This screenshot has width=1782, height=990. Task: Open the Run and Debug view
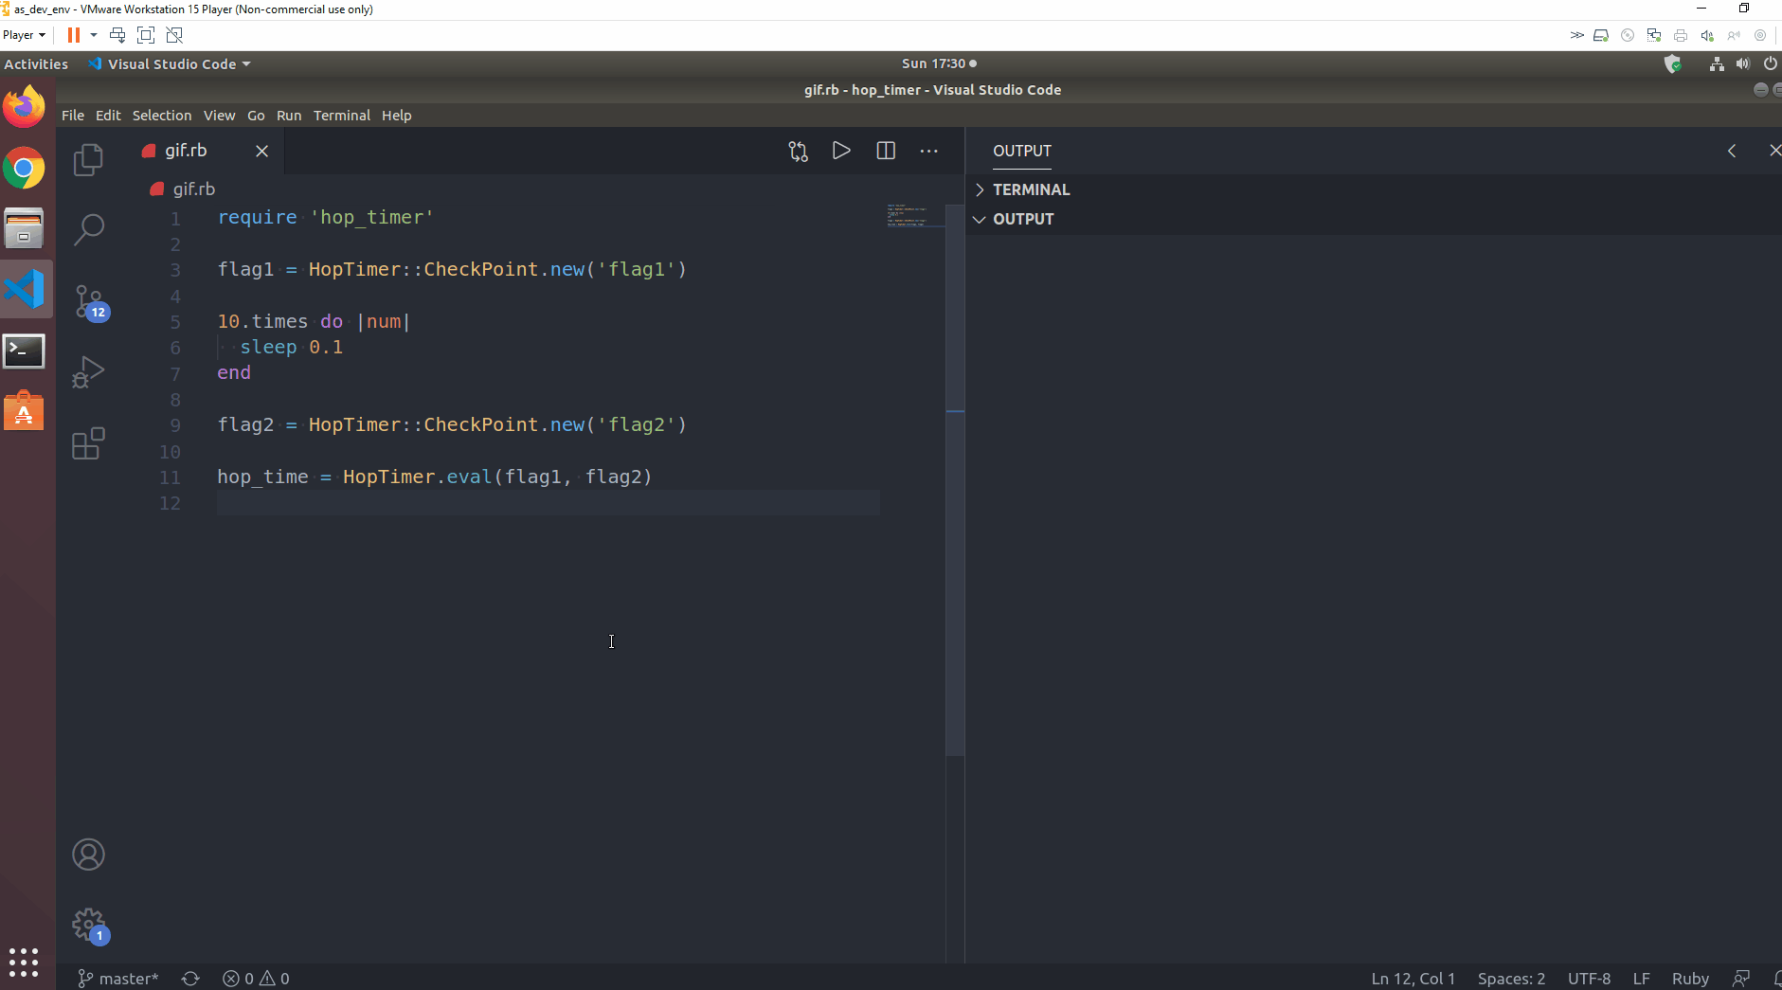pos(88,371)
